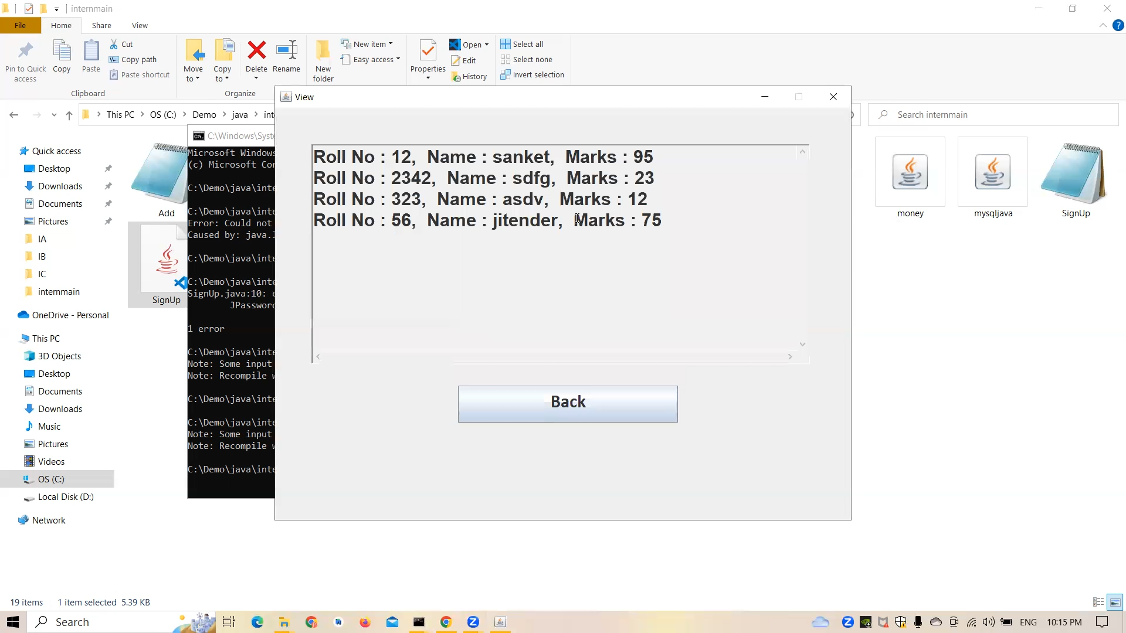Click the Search internmain box
Screen dimensions: 1126x633
click(x=991, y=114)
